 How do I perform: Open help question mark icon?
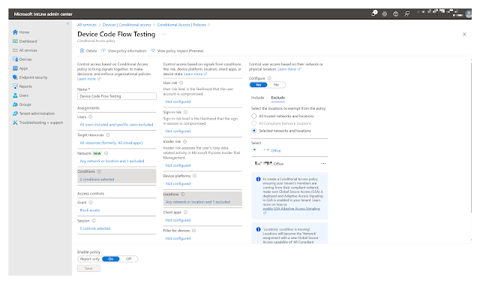point(395,14)
